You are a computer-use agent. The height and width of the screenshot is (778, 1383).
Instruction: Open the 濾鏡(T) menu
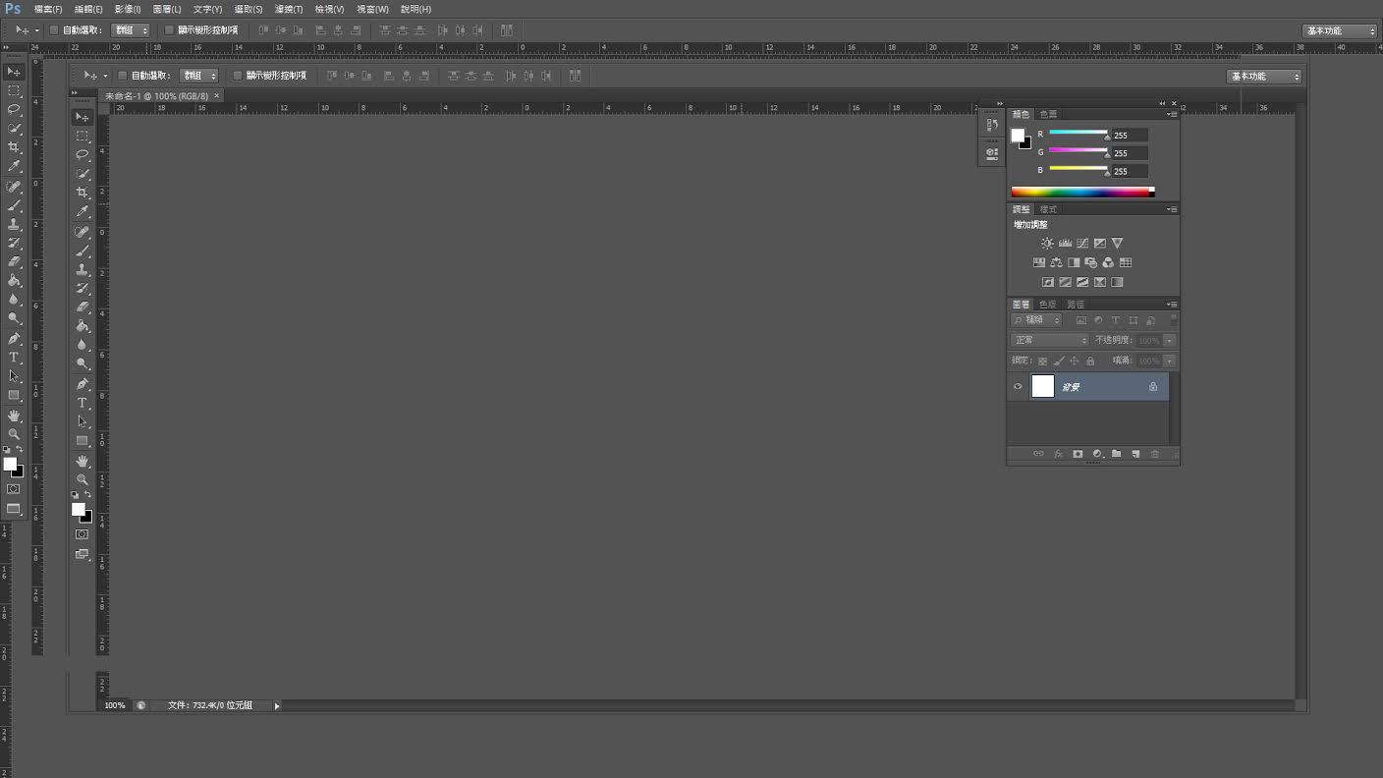point(288,9)
